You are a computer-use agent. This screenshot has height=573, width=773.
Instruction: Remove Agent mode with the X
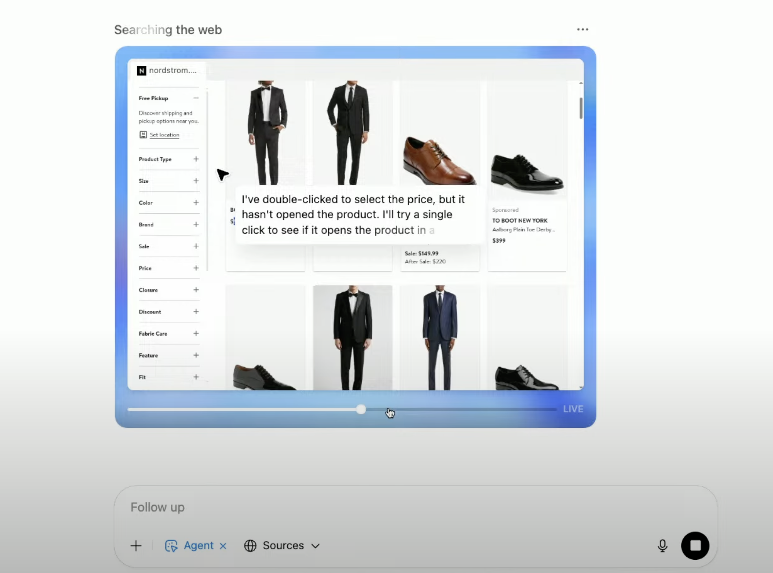click(x=223, y=546)
